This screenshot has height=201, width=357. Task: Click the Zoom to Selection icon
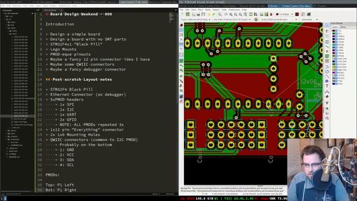[x=245, y=15]
